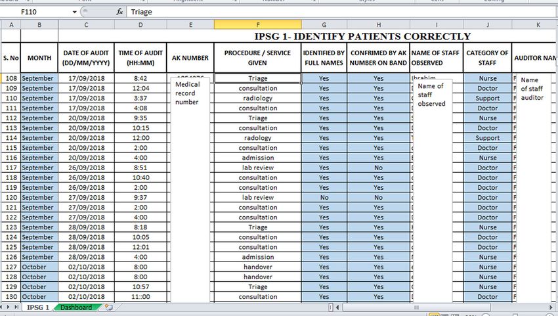558x316 pixels.
Task: Click the misspelled 'radology' procedure cell
Action: point(257,138)
